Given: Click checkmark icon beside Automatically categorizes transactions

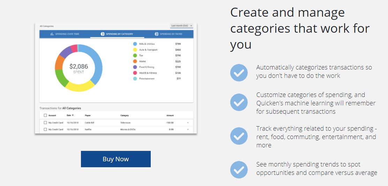Looking at the screenshot, I should coord(239,73).
